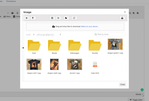149x101 pixels.
Task: Click the bullet list icon in editor
Action: [x=17, y=13]
